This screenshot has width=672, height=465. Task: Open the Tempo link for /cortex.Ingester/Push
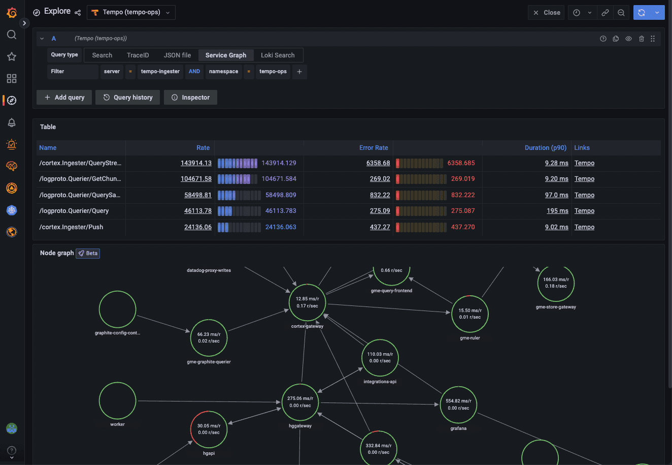pyautogui.click(x=584, y=227)
